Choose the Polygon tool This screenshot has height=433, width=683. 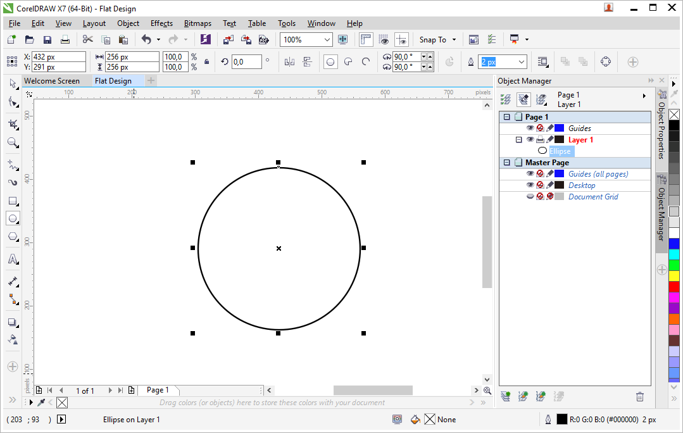(13, 237)
